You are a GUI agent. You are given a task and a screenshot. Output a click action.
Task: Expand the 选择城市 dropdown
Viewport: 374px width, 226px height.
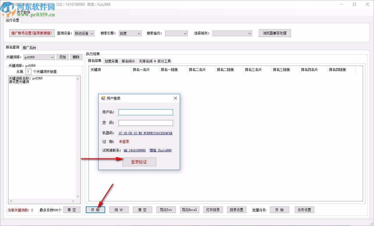[x=232, y=33]
